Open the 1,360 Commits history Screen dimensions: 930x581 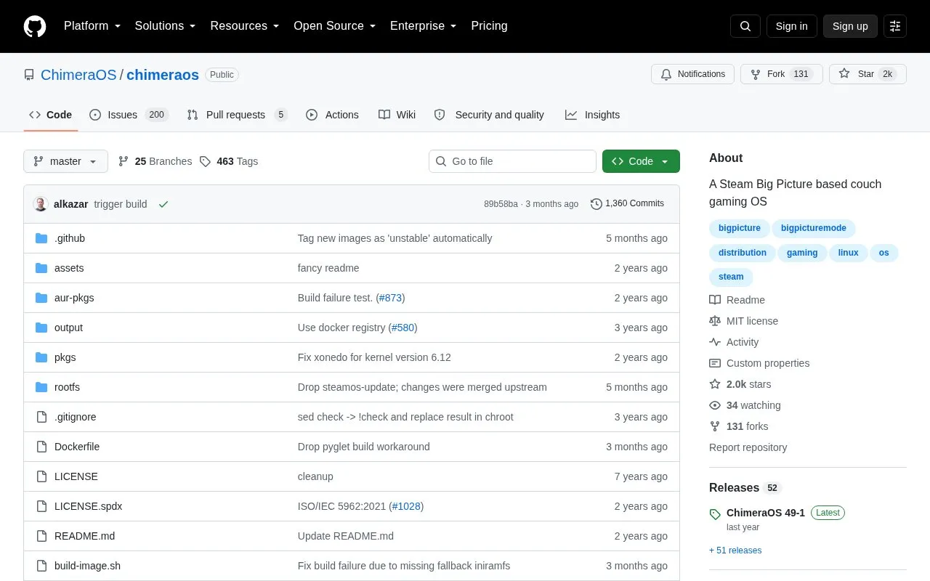pos(627,204)
